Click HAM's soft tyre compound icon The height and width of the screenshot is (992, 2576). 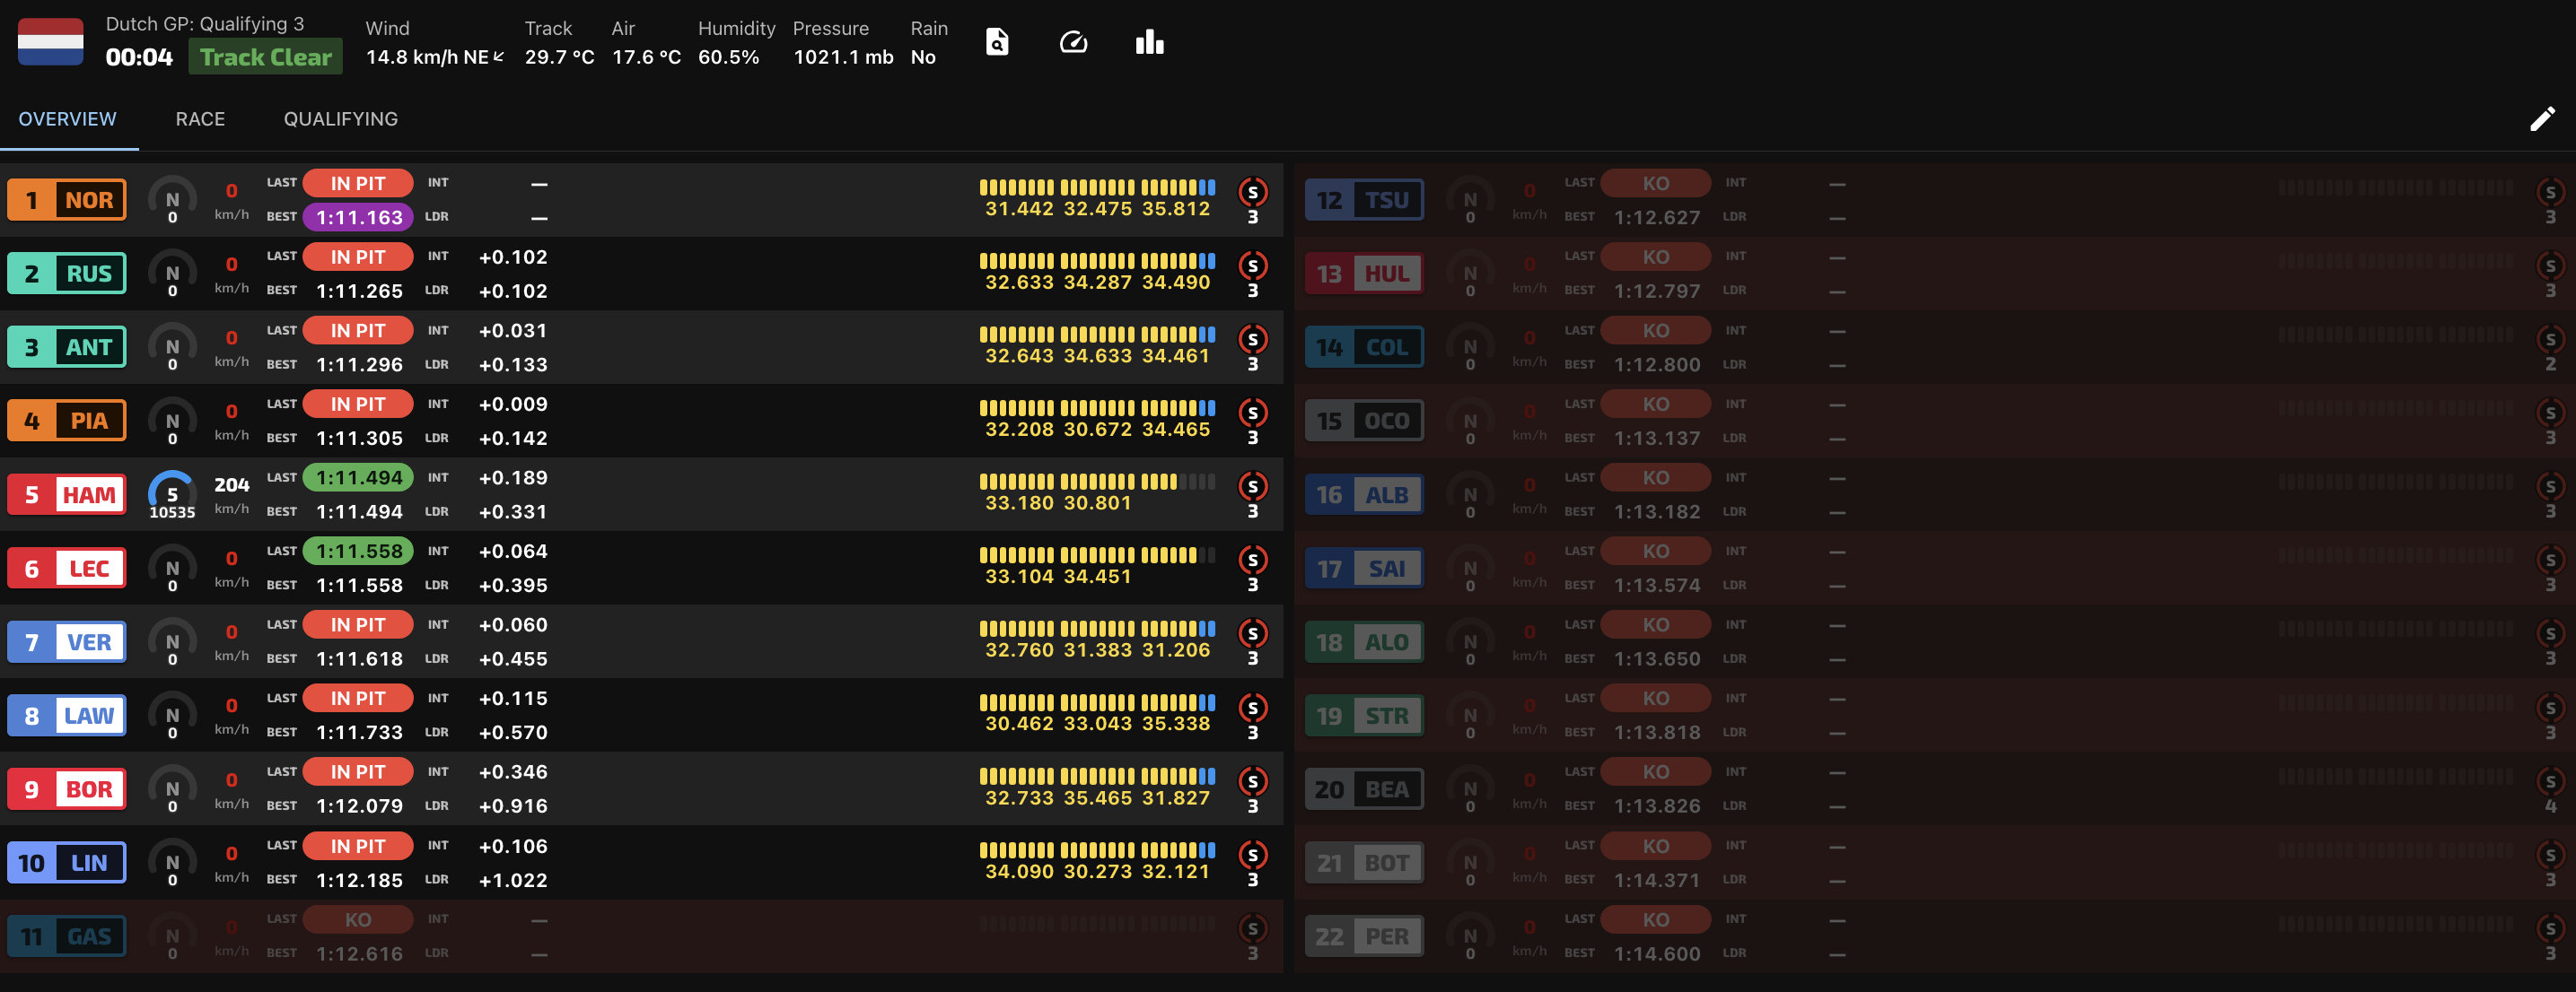[x=1253, y=486]
